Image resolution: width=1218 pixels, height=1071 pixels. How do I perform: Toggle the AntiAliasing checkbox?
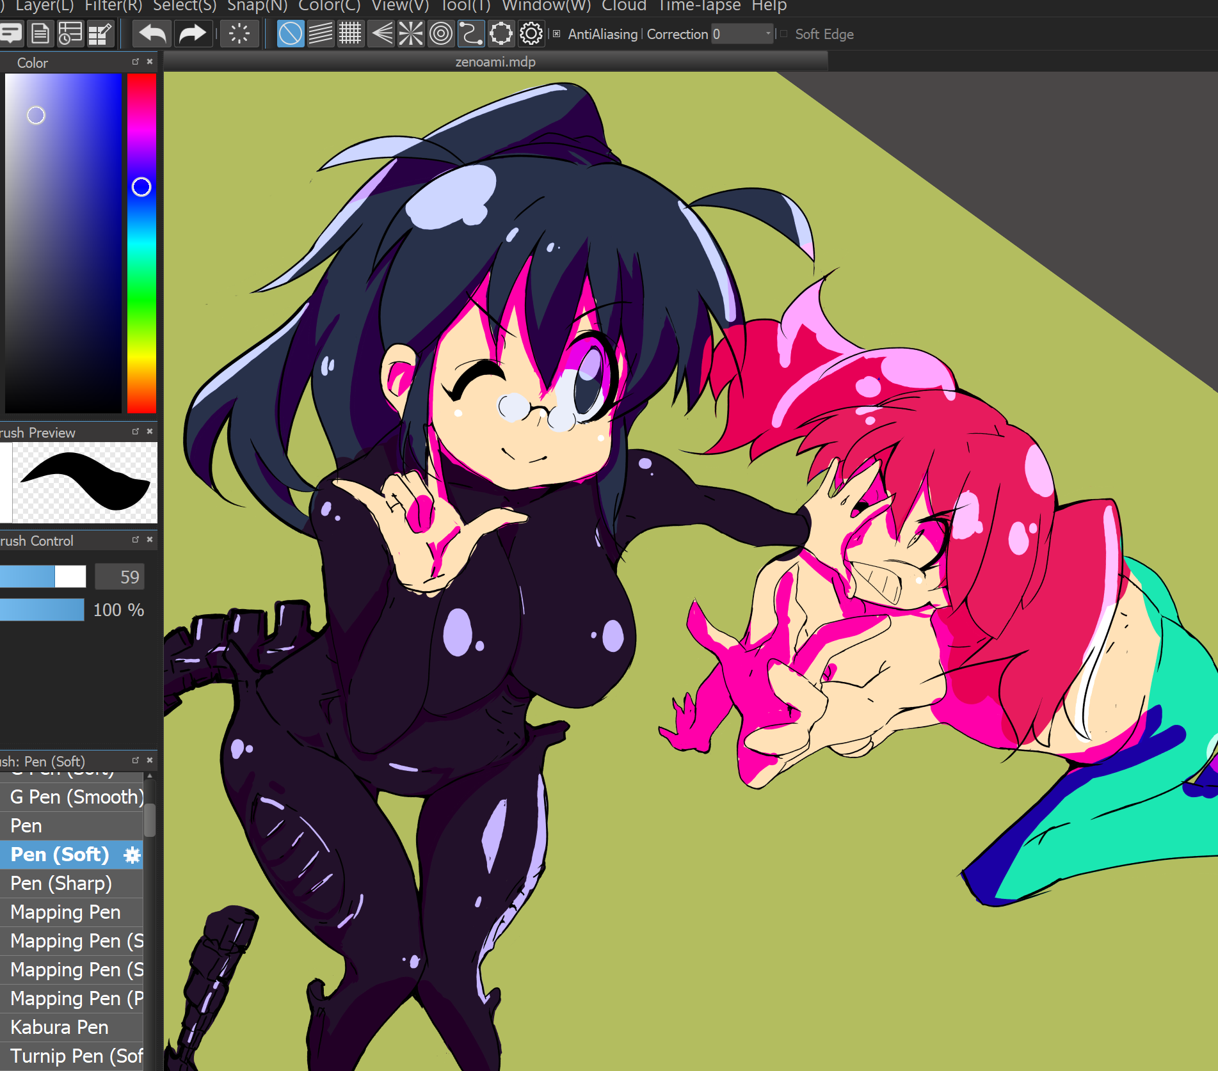tap(557, 34)
